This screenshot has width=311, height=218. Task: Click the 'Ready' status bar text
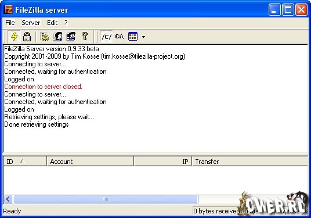[x=12, y=211]
